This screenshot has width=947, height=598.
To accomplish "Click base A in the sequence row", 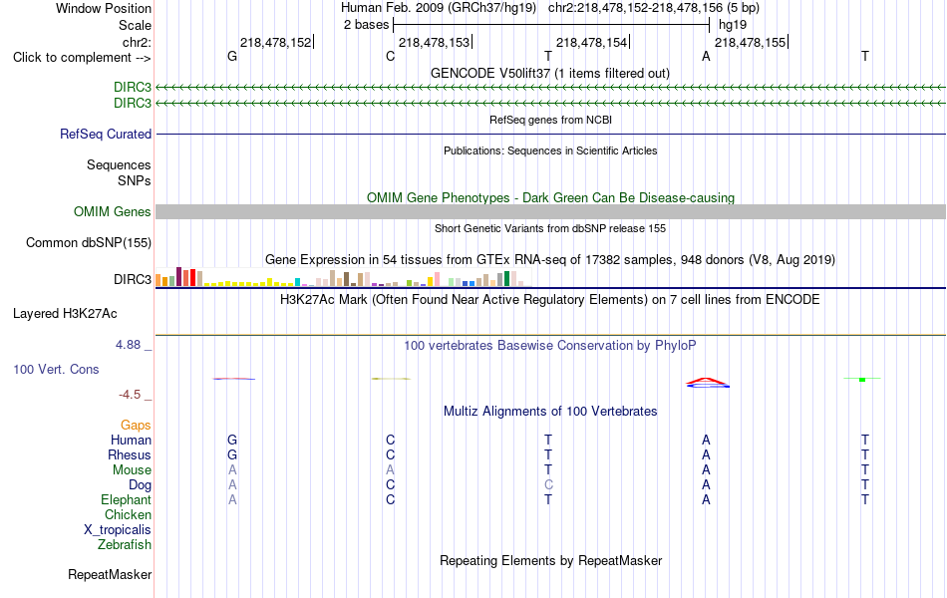I will 706,56.
